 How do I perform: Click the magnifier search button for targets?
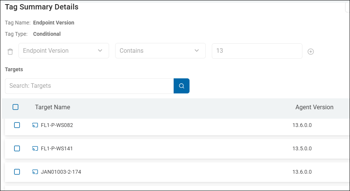(x=182, y=86)
